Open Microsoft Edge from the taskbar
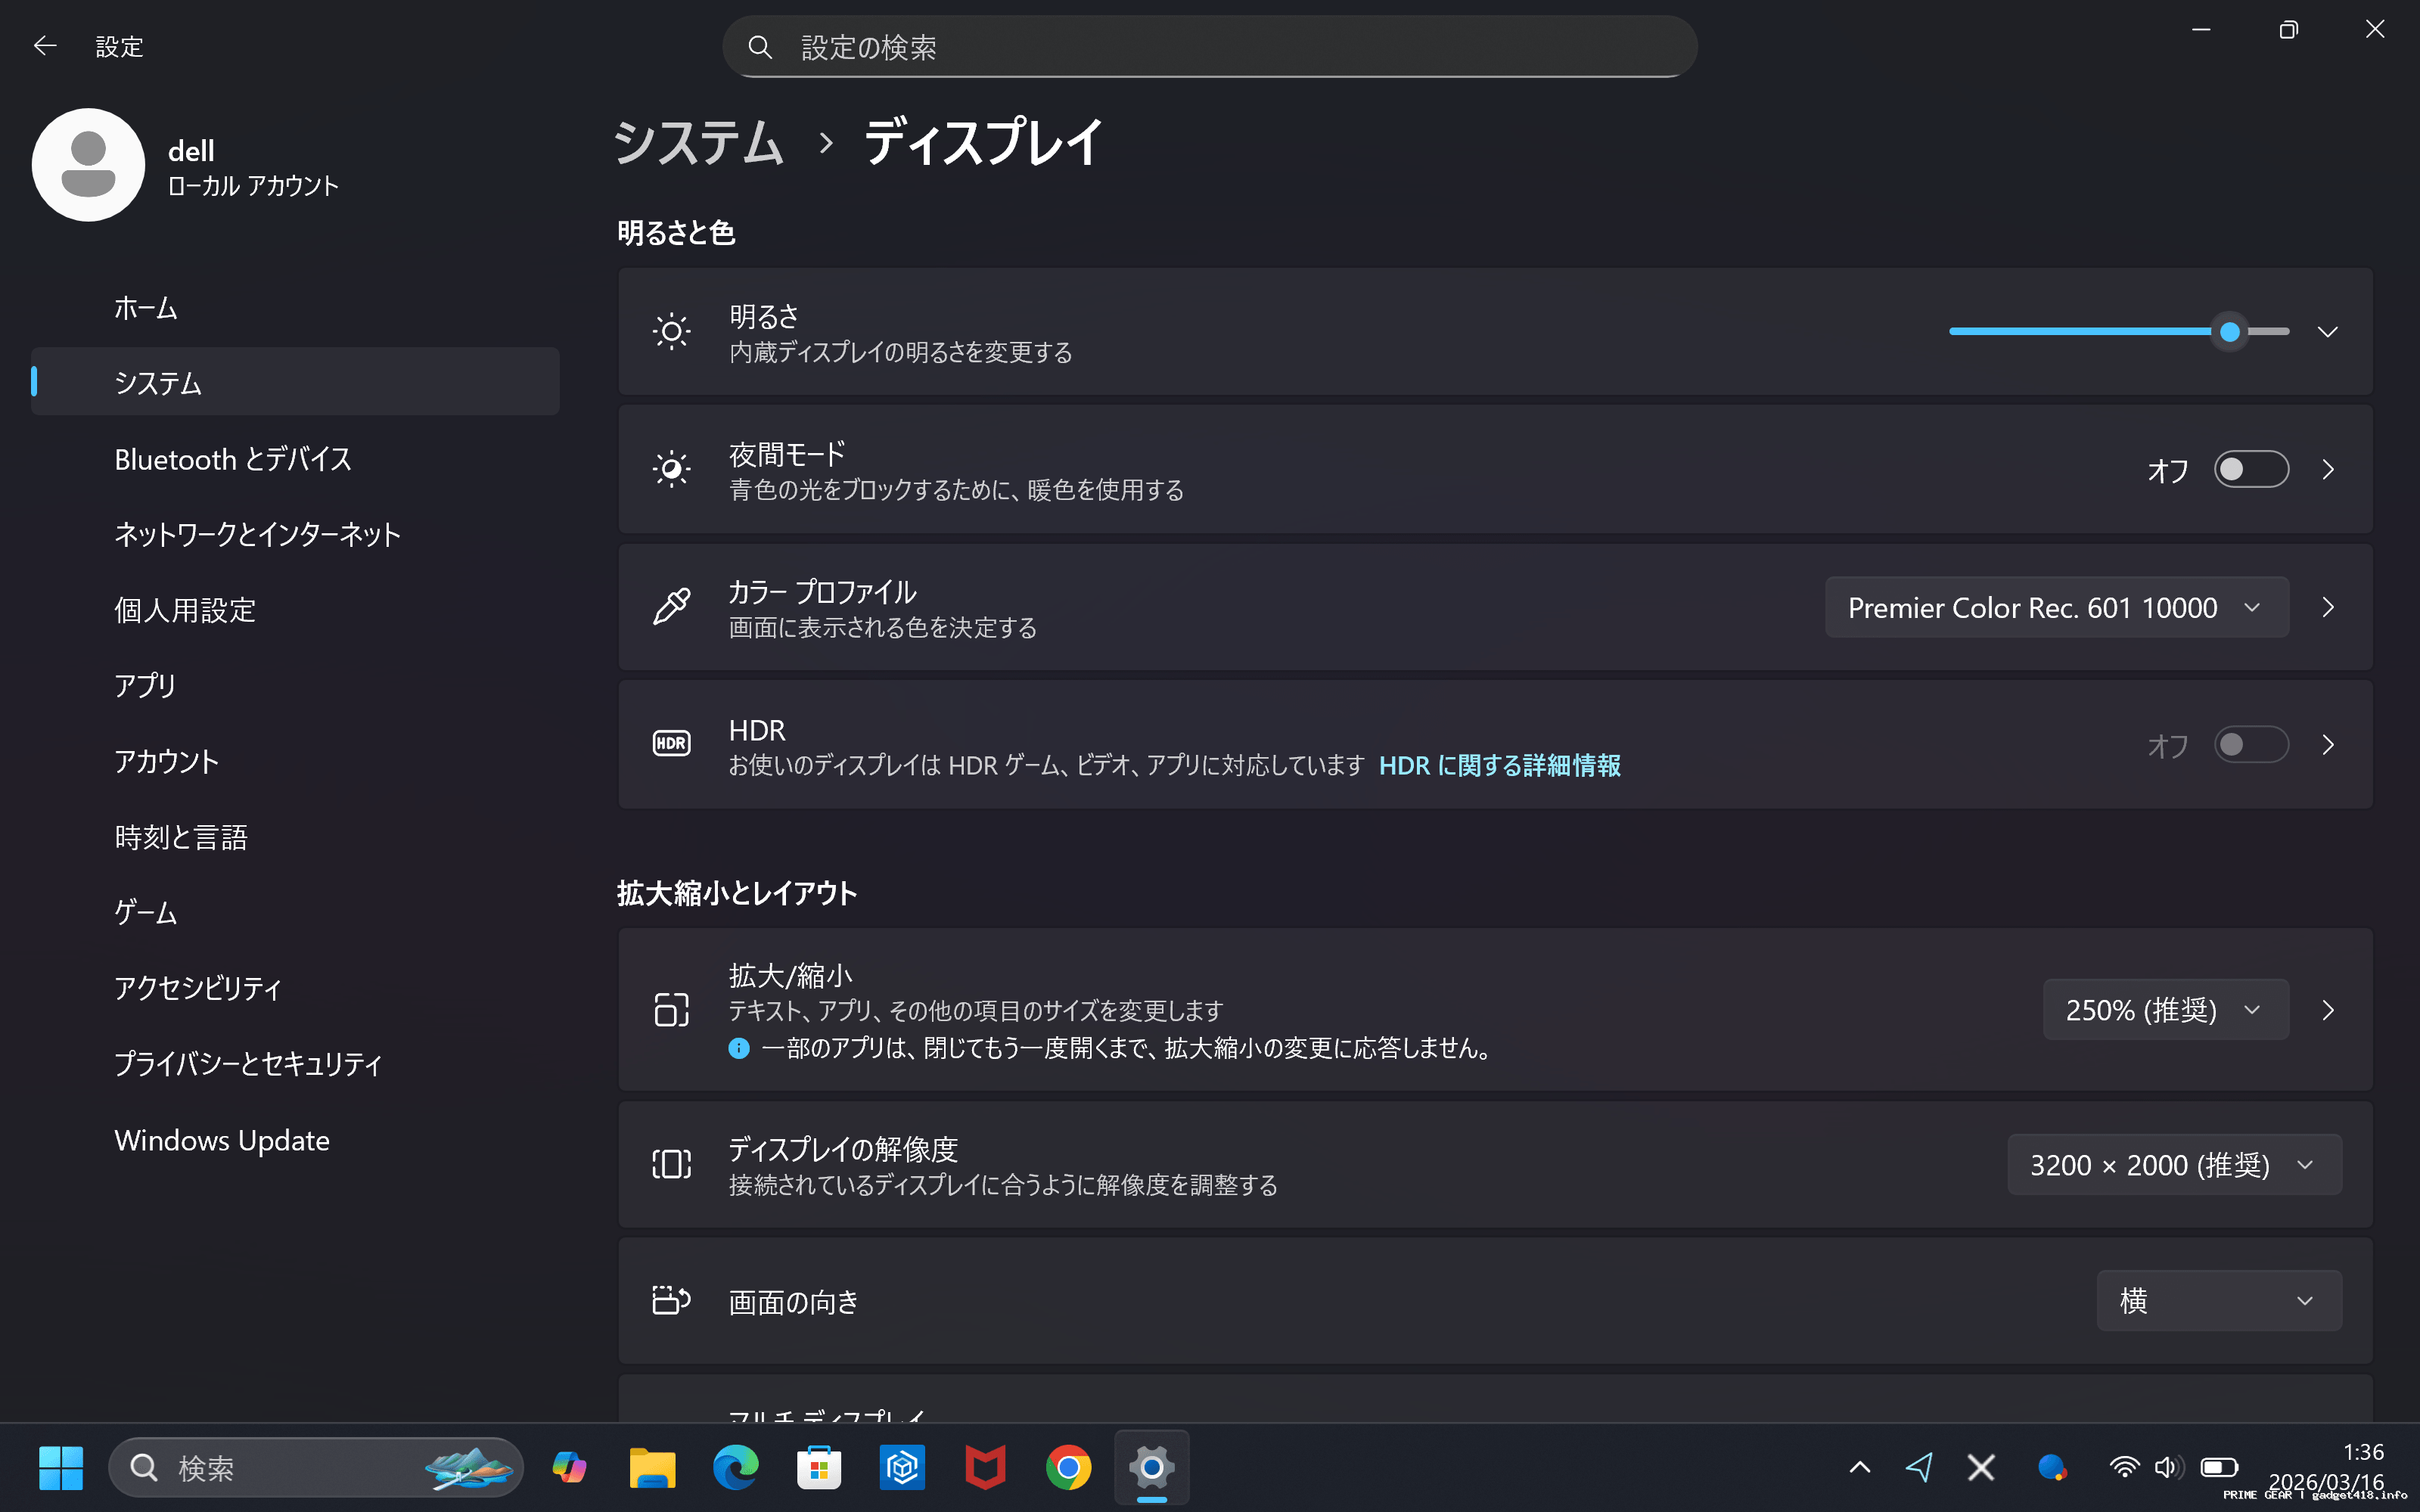The height and width of the screenshot is (1512, 2420). click(735, 1467)
